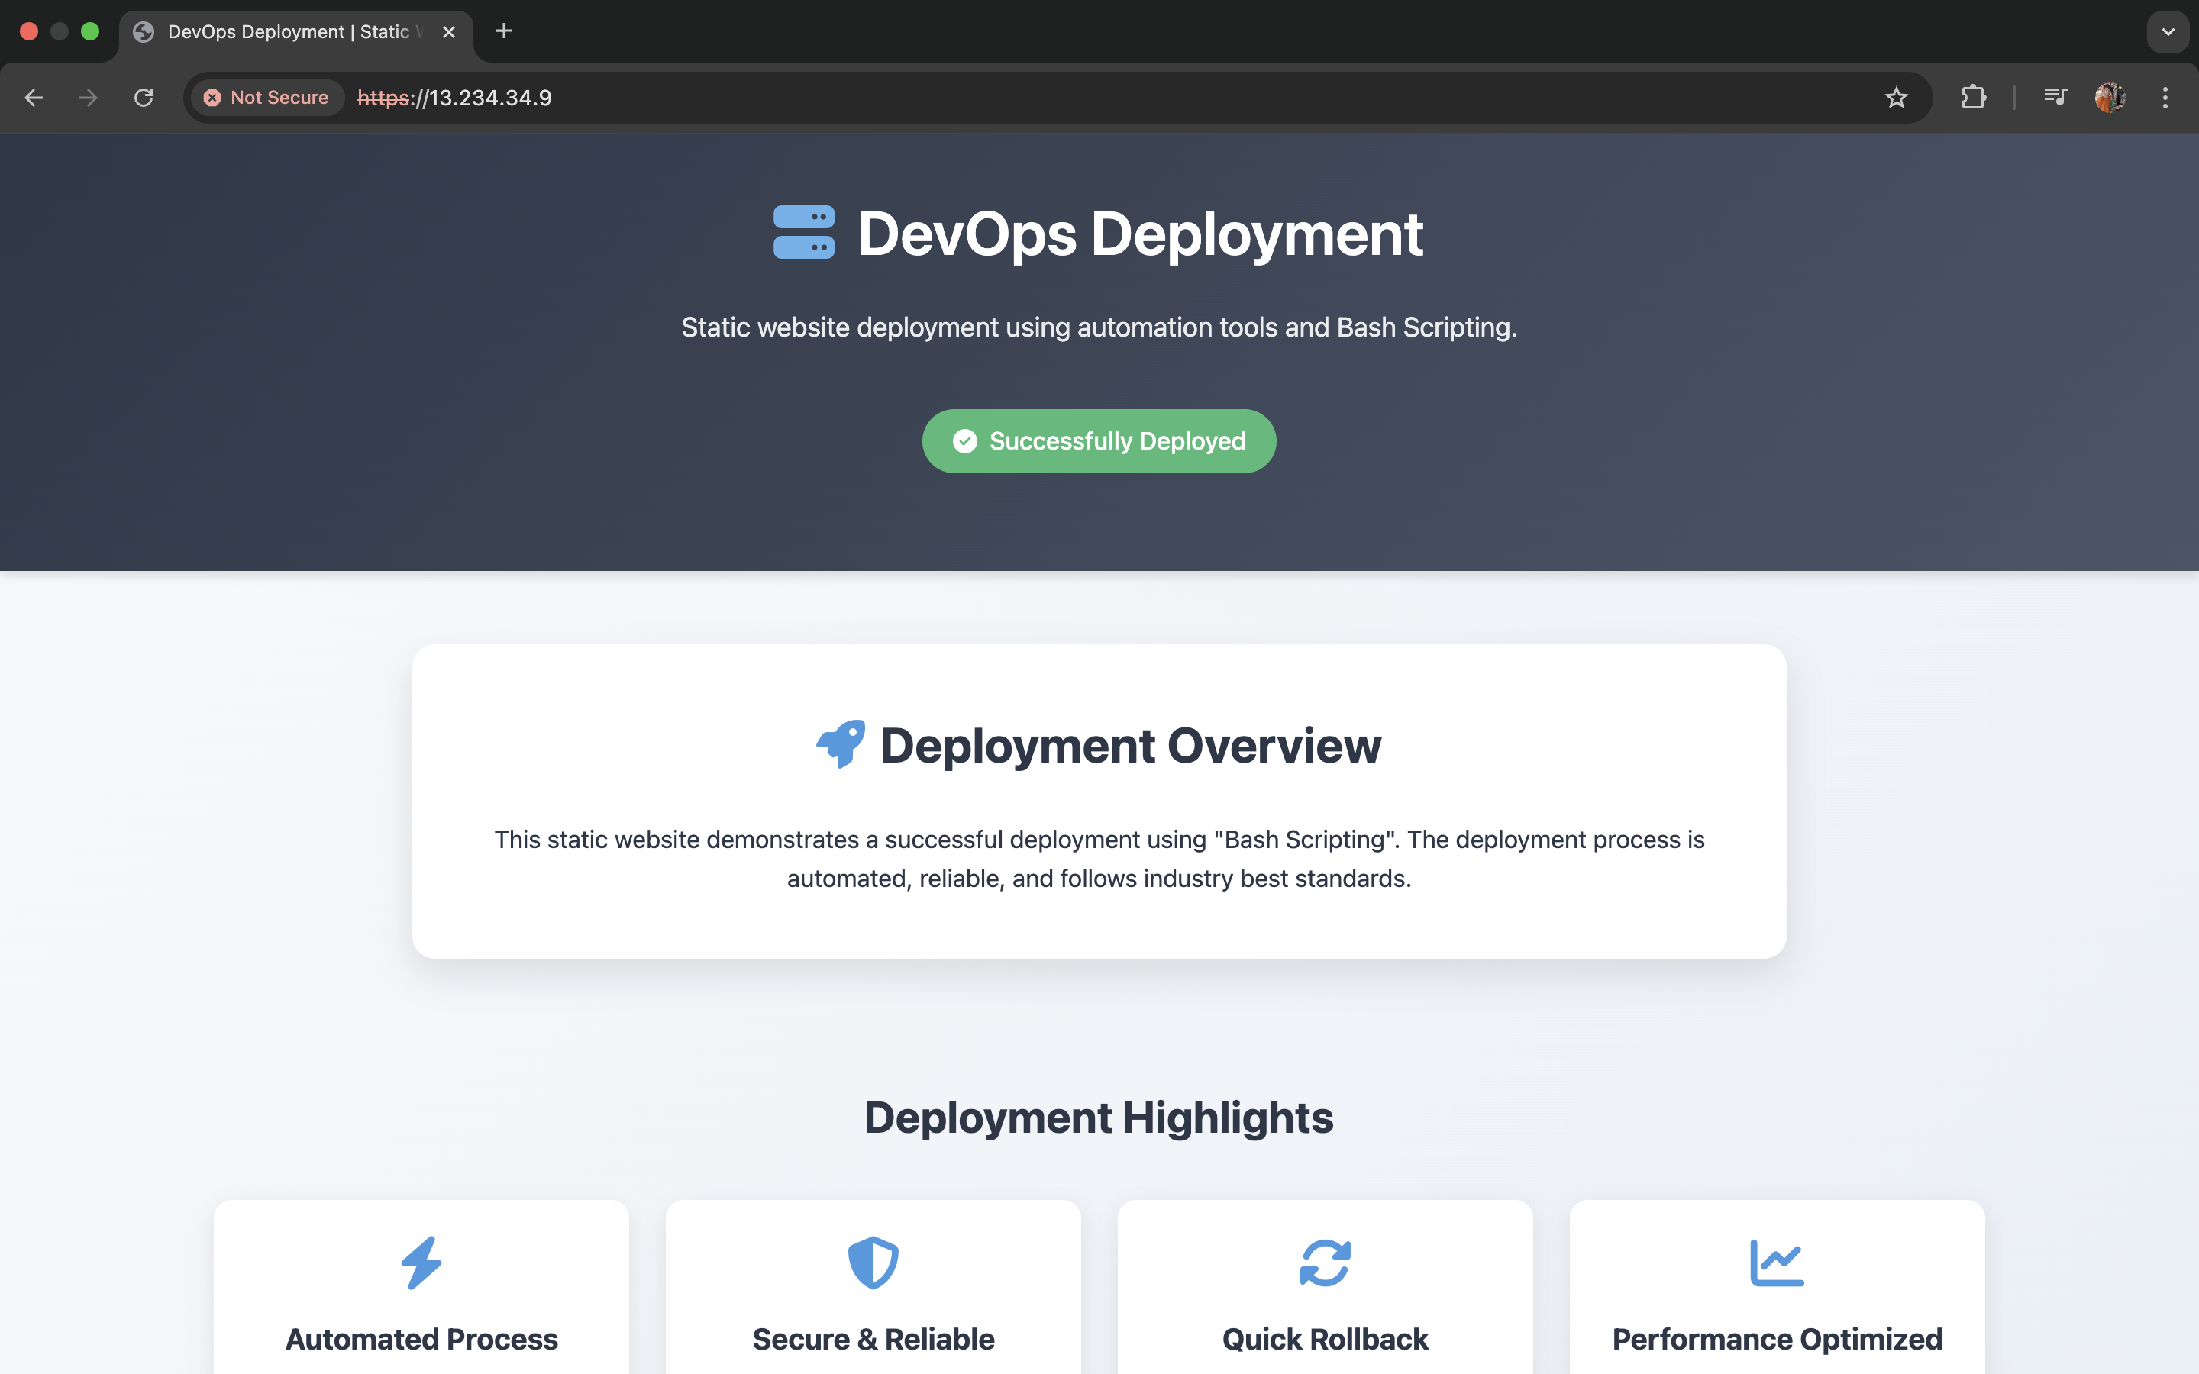This screenshot has width=2199, height=1374.
Task: Click the Successfully Deployed badge
Action: 1099,440
